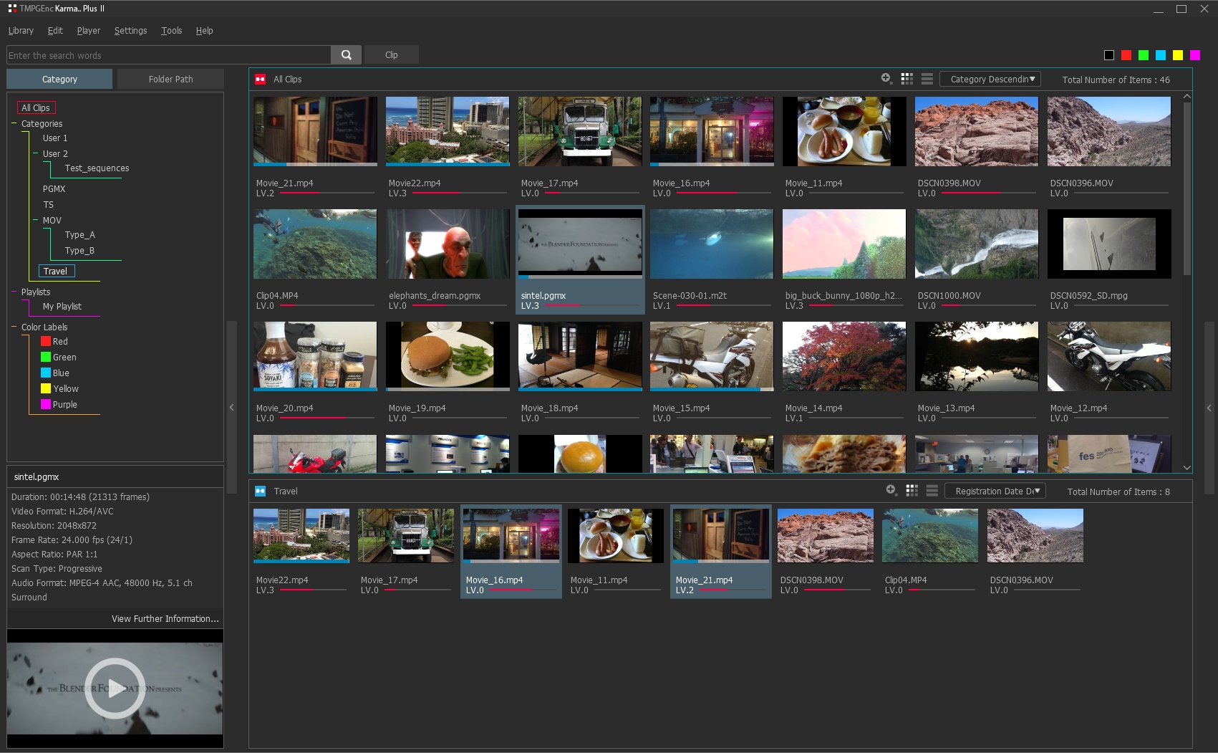Click the red All Clips pane header icon
This screenshot has width=1218, height=753.
pos(260,79)
